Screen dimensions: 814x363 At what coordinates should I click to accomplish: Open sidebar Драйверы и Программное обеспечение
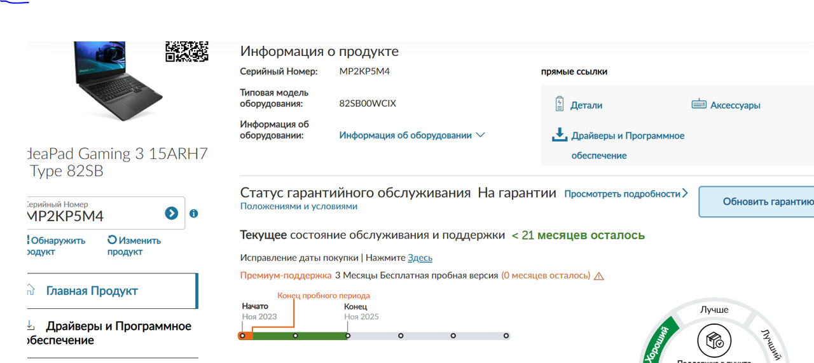[109, 333]
